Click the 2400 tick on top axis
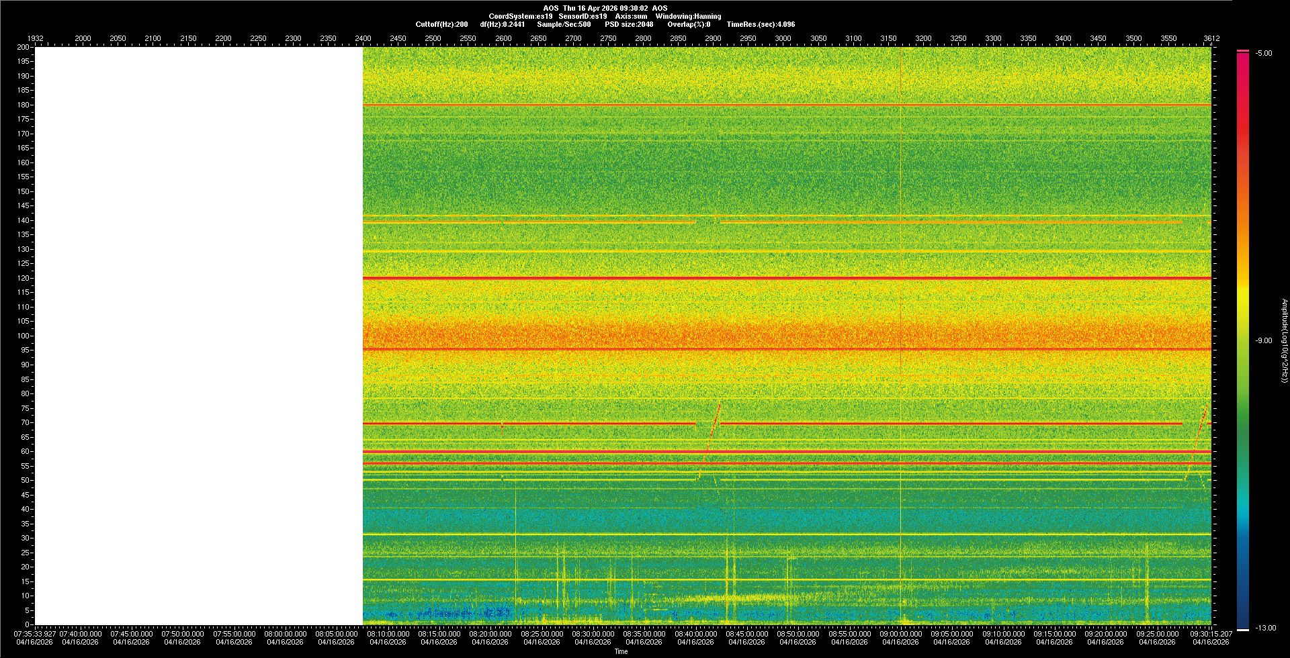Screen dimensions: 1290x658 [363, 38]
